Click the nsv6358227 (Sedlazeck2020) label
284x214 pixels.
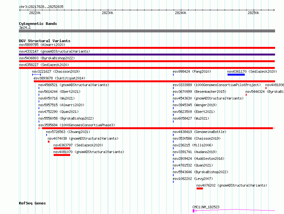[x=44, y=65]
